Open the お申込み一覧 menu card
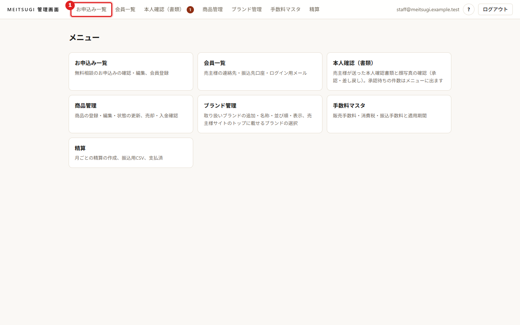 click(131, 71)
